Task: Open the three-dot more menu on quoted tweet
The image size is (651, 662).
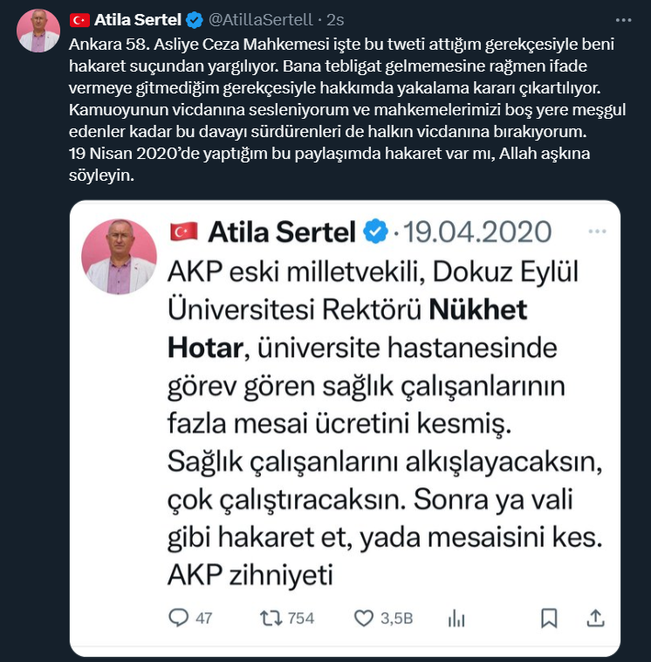Action: coord(598,231)
